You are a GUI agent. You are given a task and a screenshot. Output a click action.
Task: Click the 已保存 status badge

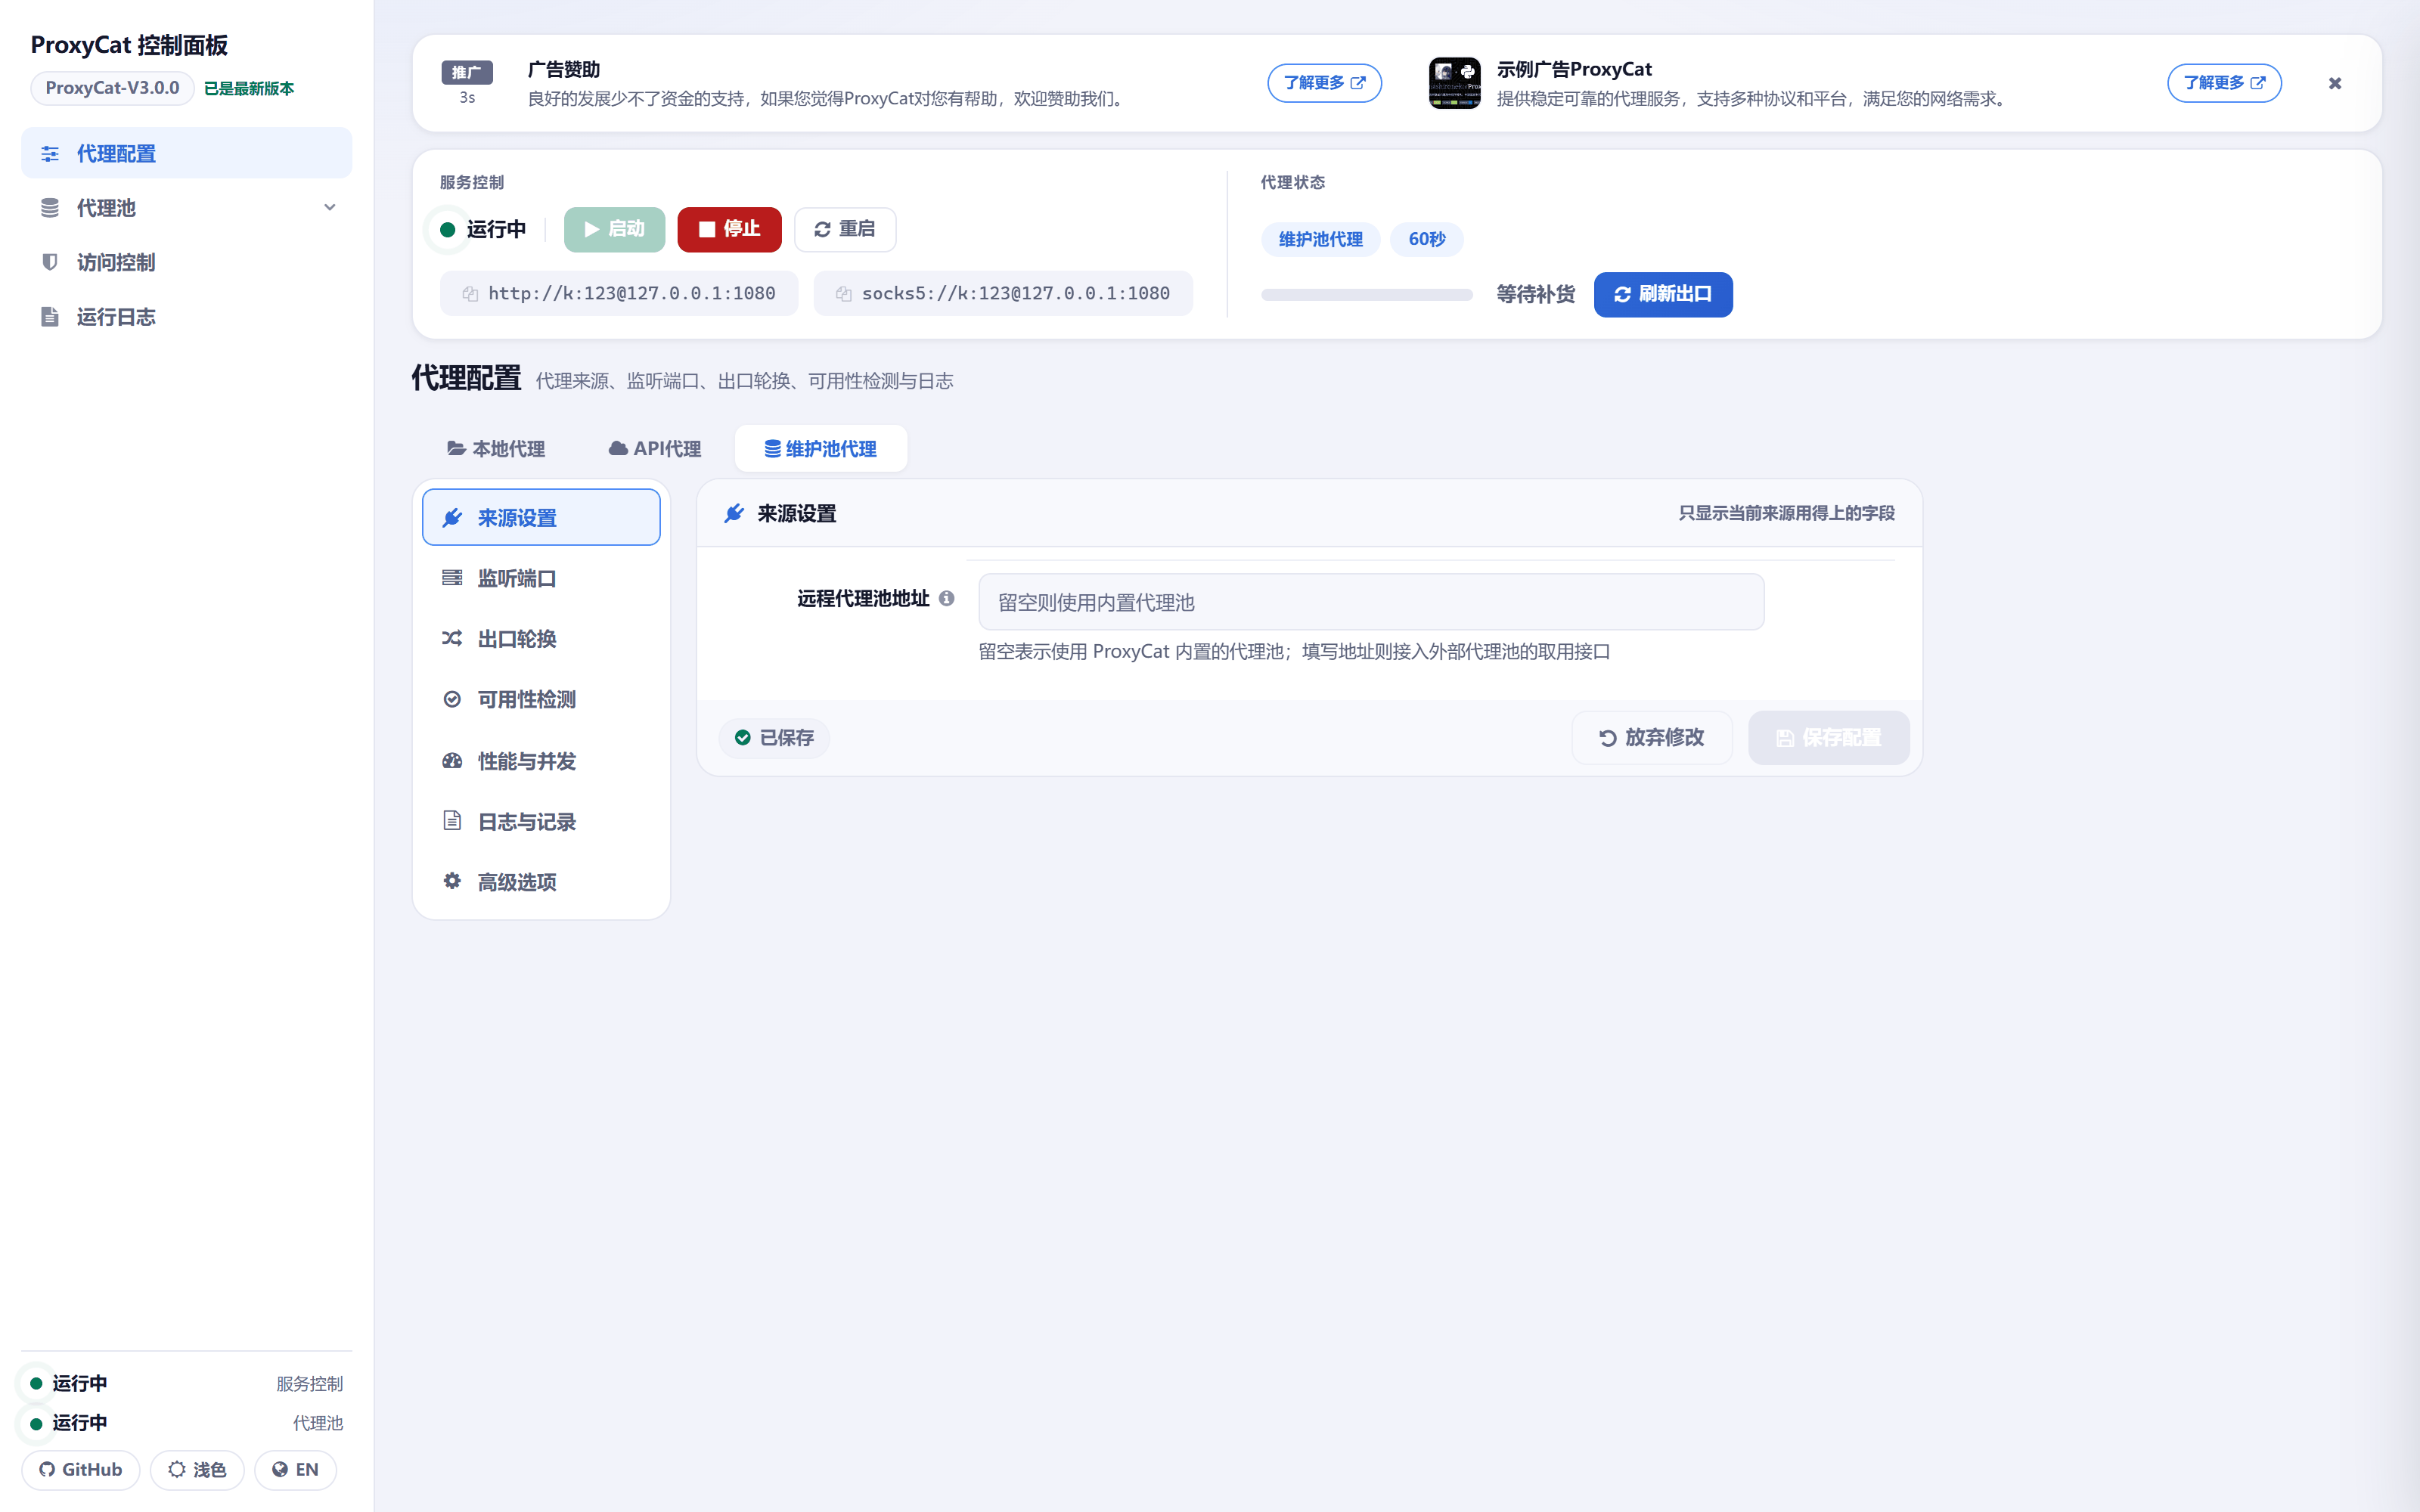(x=774, y=738)
